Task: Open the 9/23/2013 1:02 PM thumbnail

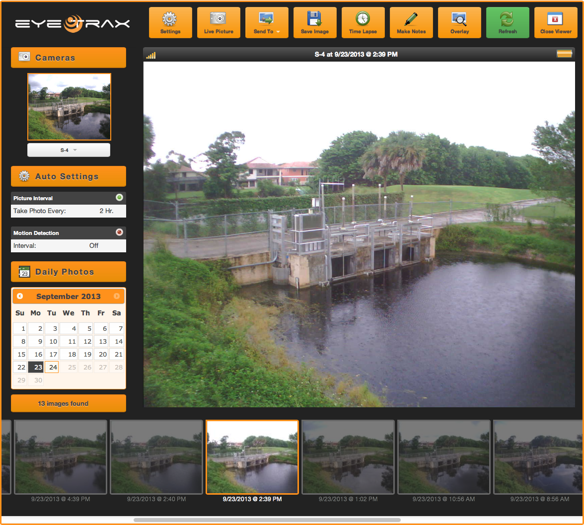Action: 348,457
